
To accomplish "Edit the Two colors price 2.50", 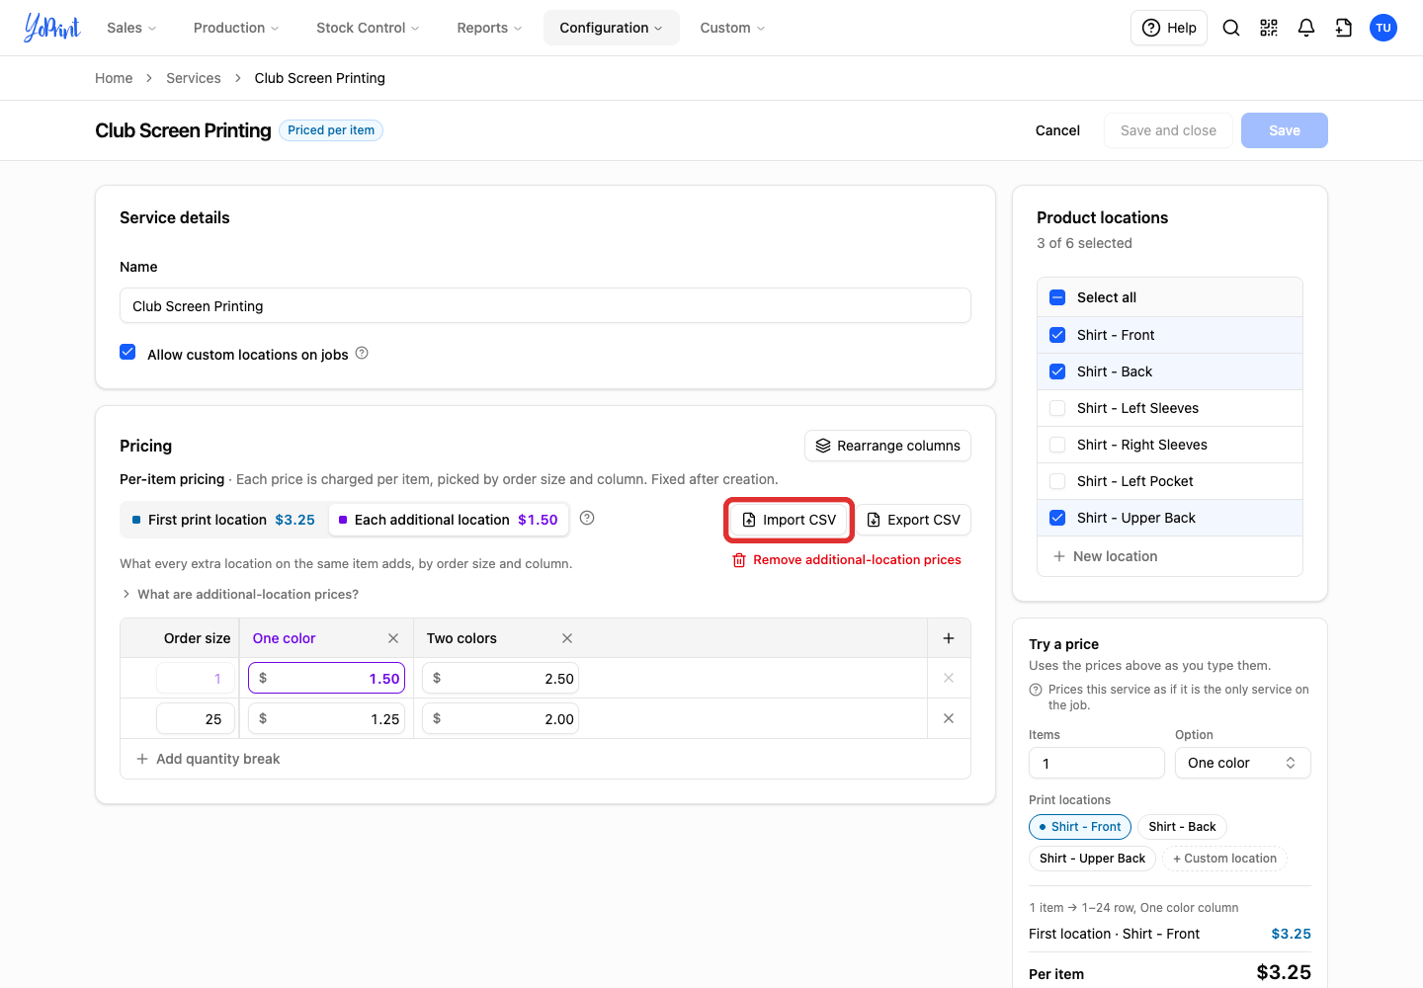I will (x=500, y=678).
